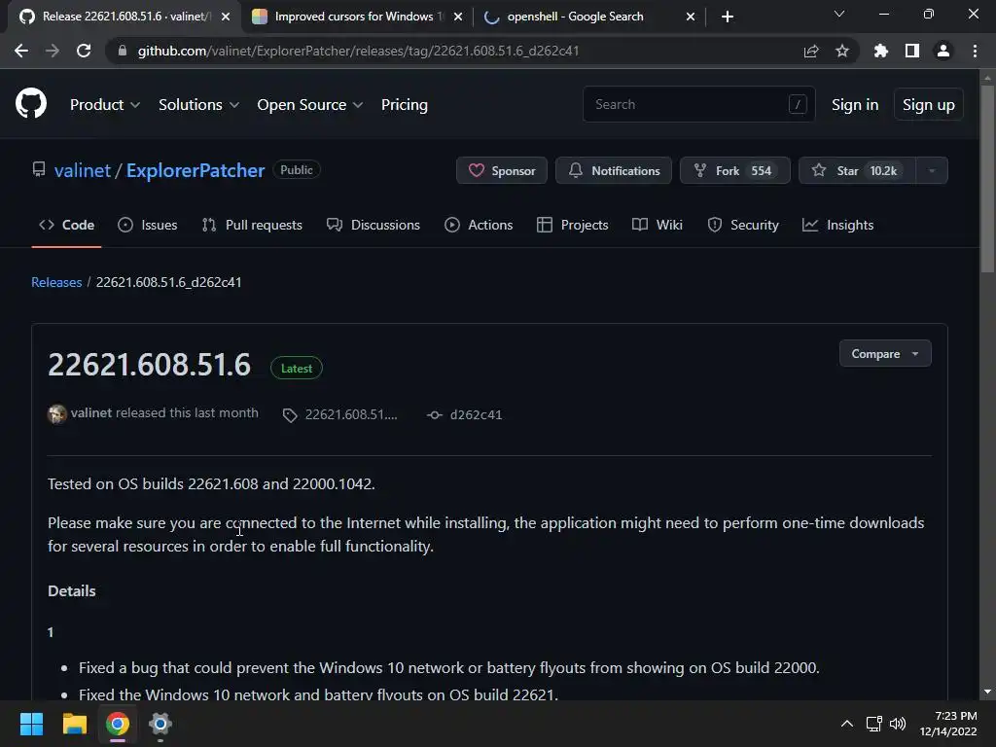Open the Wiki tab
Viewport: 996px width, 747px height.
pos(658,225)
